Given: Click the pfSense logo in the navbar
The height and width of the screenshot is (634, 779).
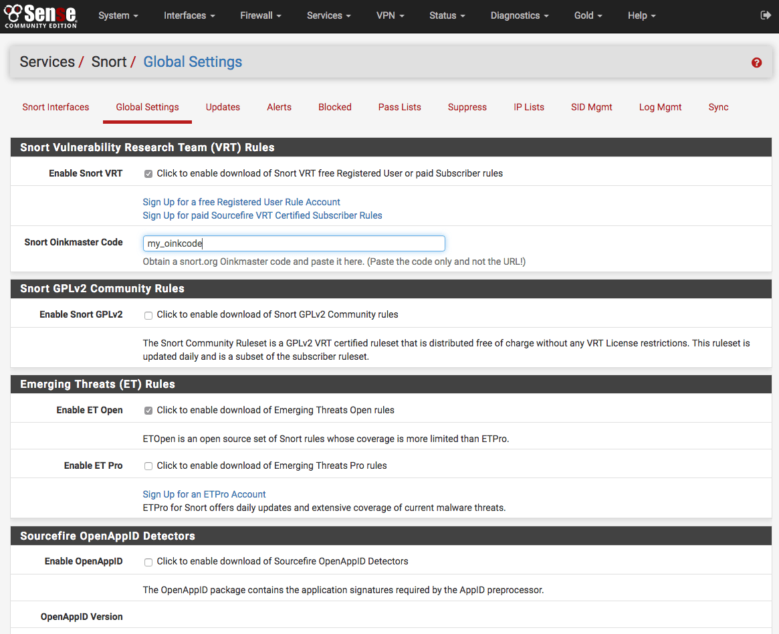Looking at the screenshot, I should pyautogui.click(x=40, y=15).
